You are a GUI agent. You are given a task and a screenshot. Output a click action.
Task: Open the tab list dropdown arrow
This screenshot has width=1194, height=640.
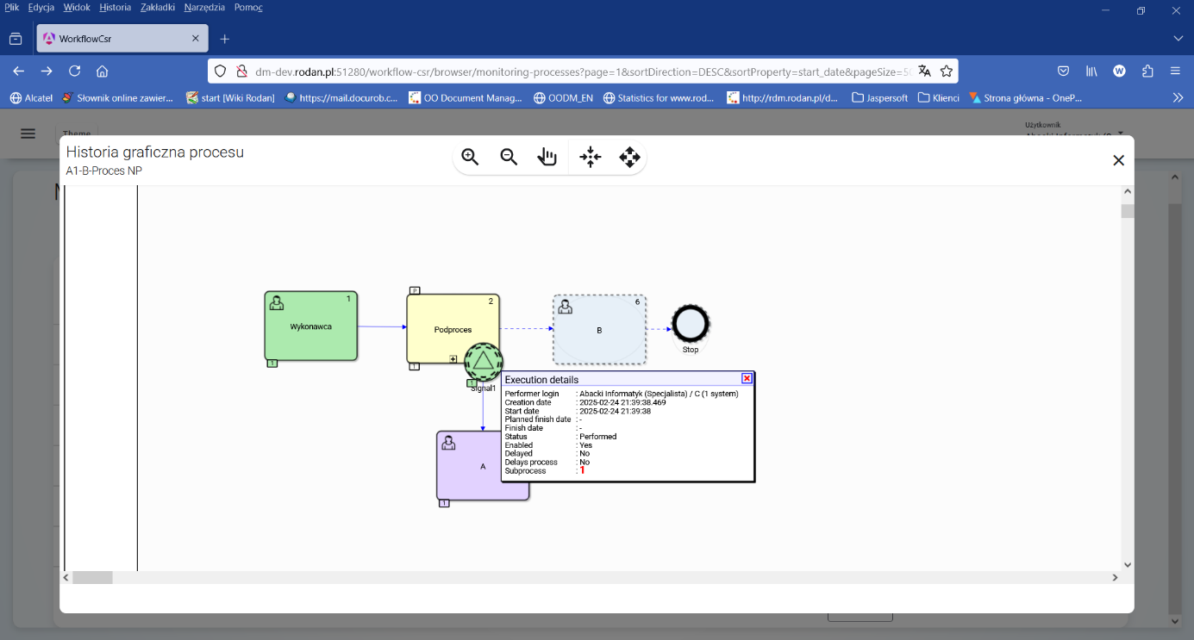1178,38
